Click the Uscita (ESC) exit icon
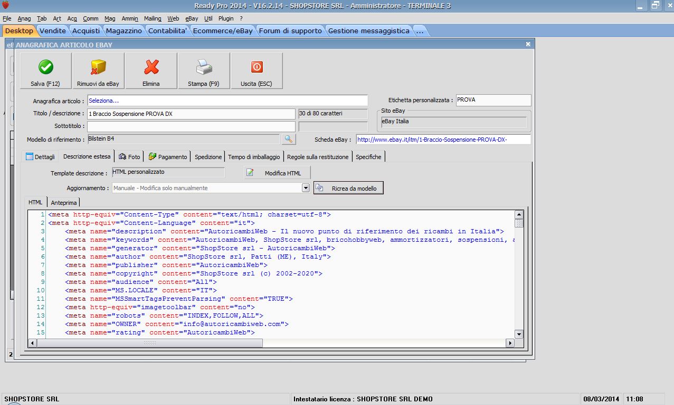 [x=257, y=67]
